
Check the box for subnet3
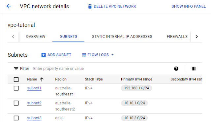coord(16,118)
